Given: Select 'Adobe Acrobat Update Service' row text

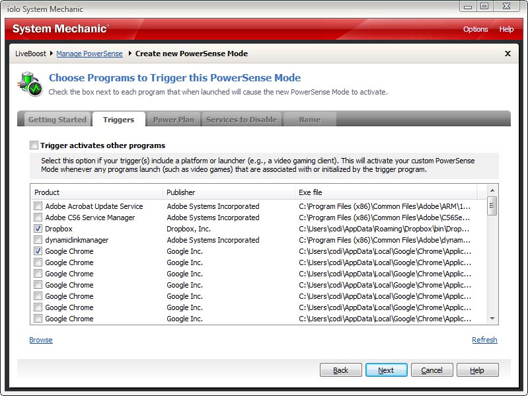Looking at the screenshot, I should (x=94, y=206).
